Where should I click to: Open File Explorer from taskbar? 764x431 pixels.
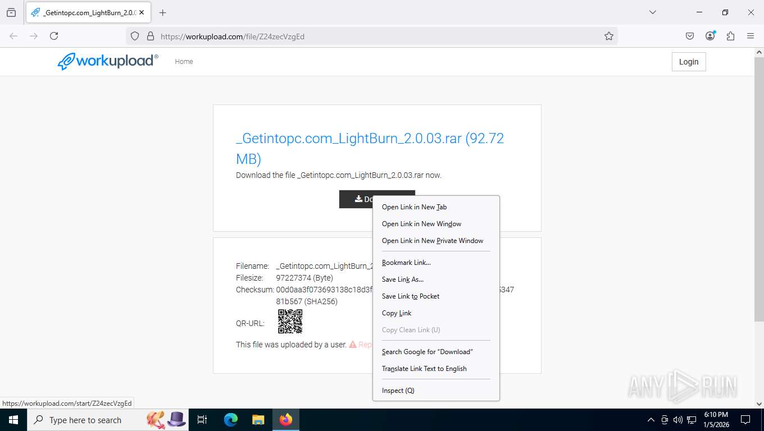[x=258, y=420]
